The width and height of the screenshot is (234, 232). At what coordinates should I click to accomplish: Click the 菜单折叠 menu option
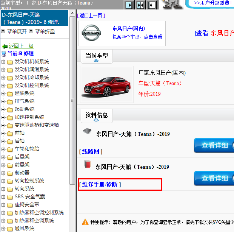pos(45,31)
